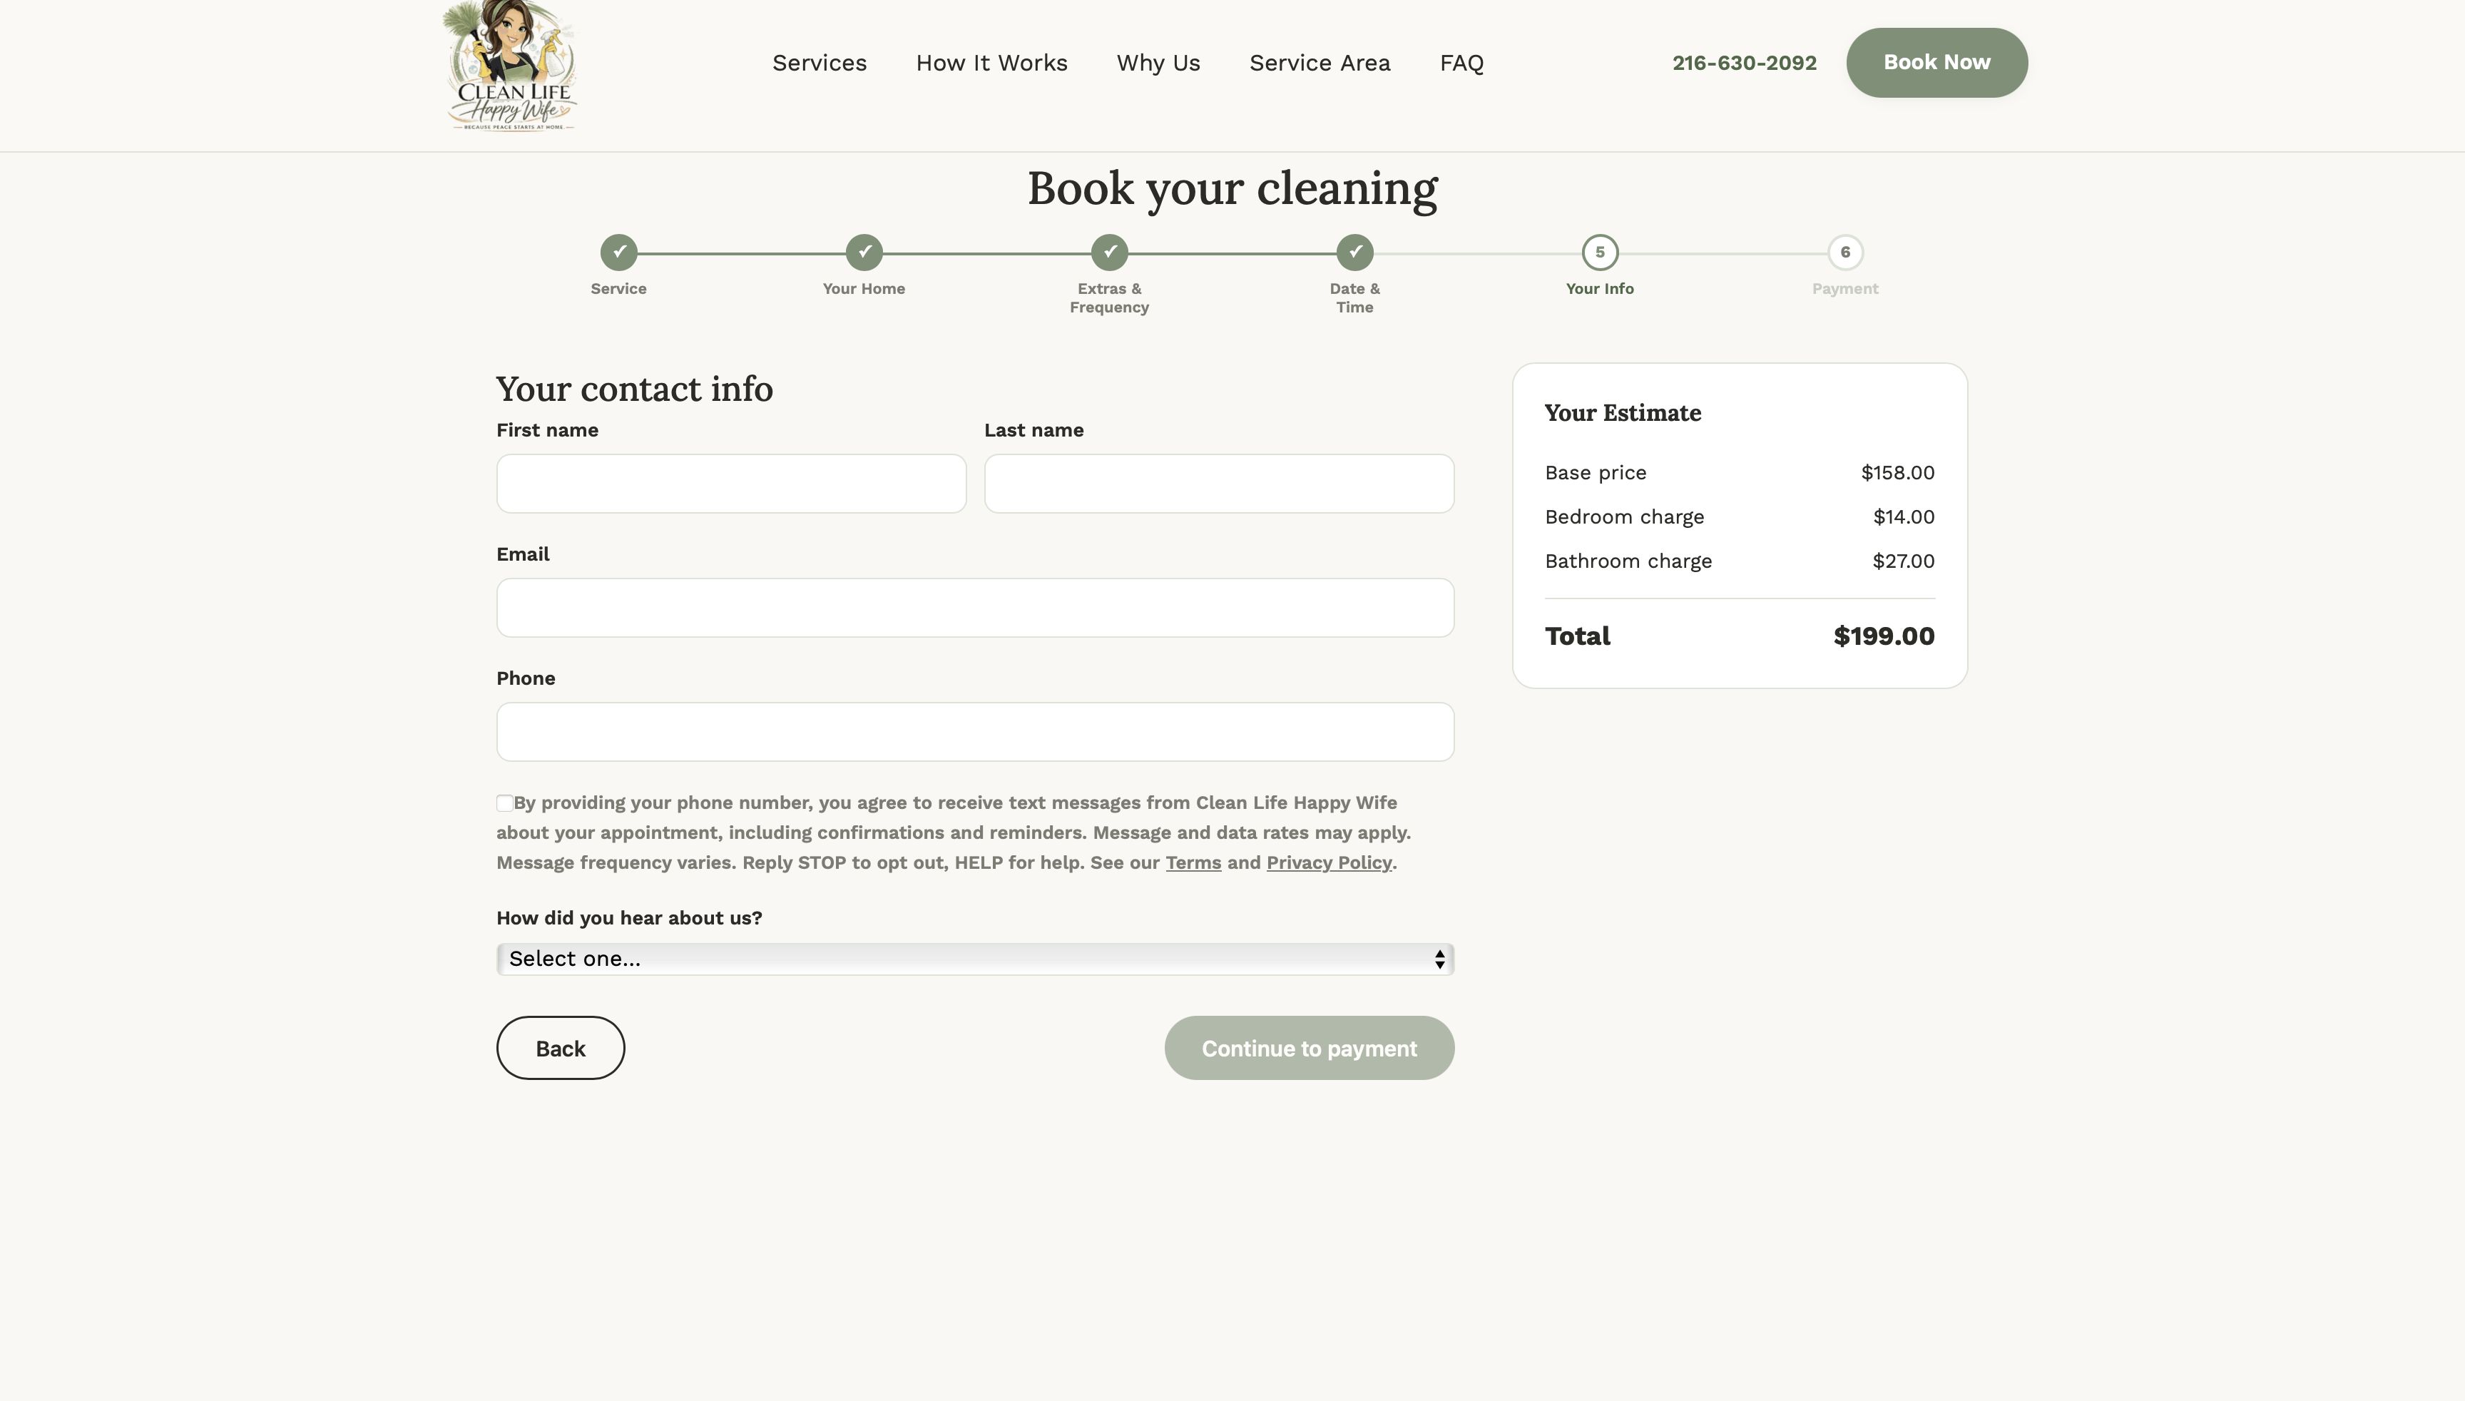Tick the text message consent checkbox
Image resolution: width=2465 pixels, height=1401 pixels.
point(504,803)
